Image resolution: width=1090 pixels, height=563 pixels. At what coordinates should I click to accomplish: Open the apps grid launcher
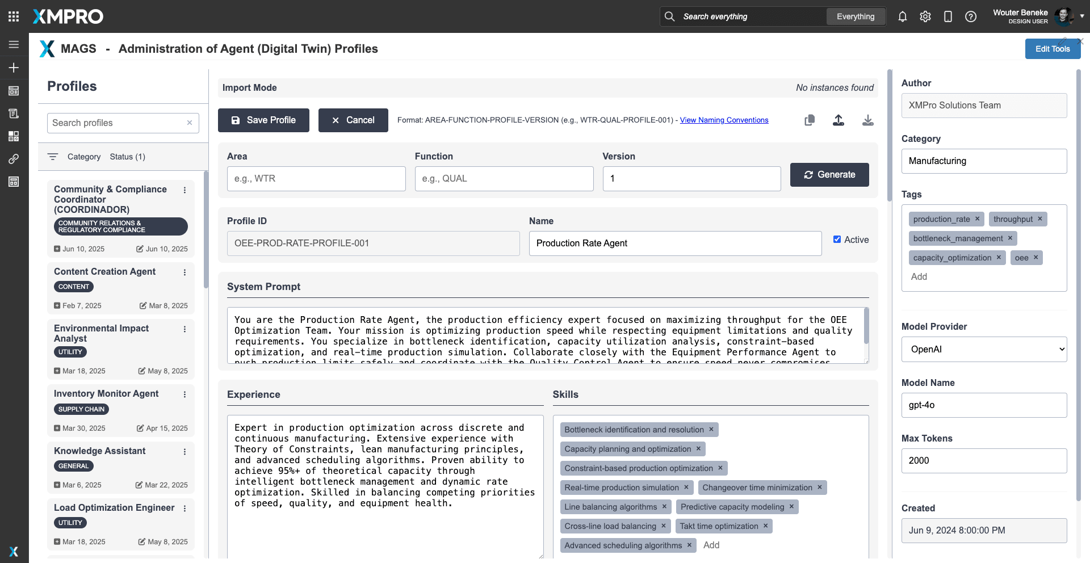[14, 16]
